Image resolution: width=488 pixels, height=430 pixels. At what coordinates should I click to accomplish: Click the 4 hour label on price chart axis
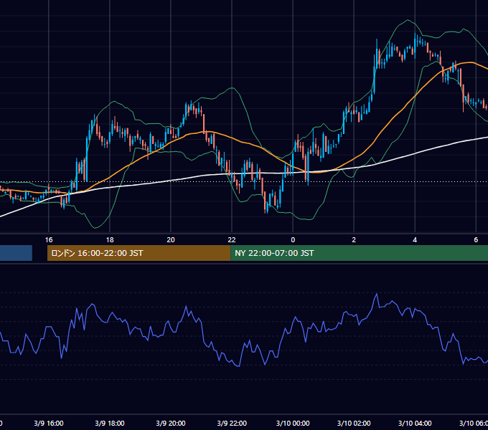[415, 240]
